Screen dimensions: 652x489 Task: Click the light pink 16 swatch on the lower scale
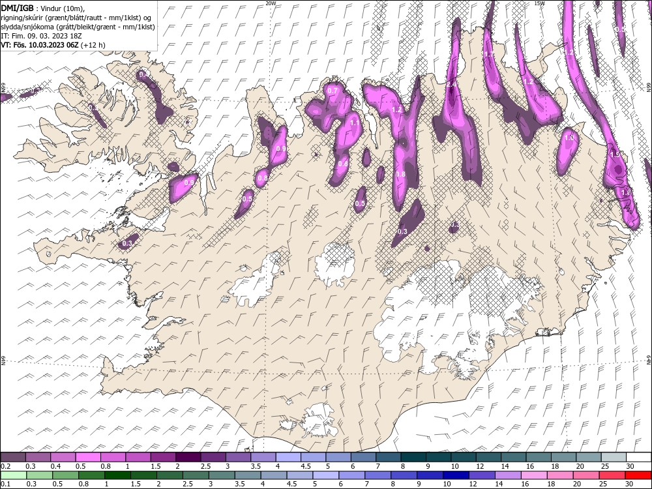534,475
